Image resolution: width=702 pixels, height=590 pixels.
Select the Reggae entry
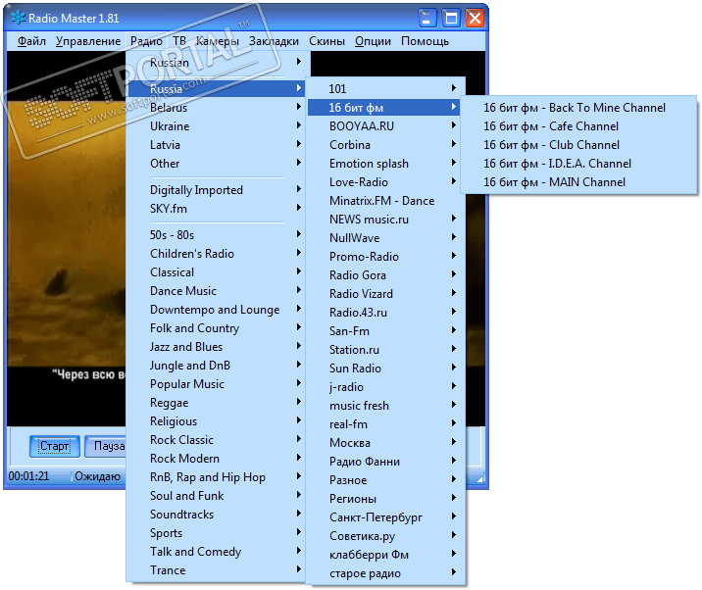click(x=217, y=403)
